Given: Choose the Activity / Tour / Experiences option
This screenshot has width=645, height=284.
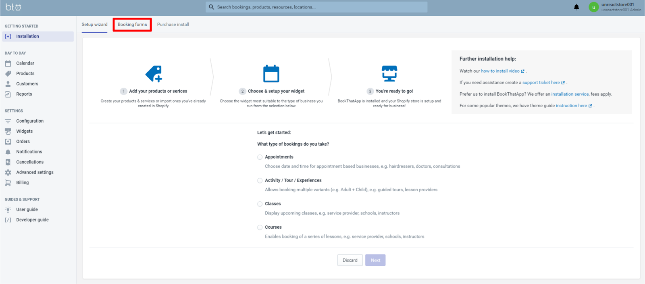Looking at the screenshot, I should coord(260,181).
